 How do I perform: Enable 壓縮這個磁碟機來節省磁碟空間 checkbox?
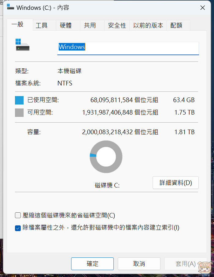pos(18,215)
